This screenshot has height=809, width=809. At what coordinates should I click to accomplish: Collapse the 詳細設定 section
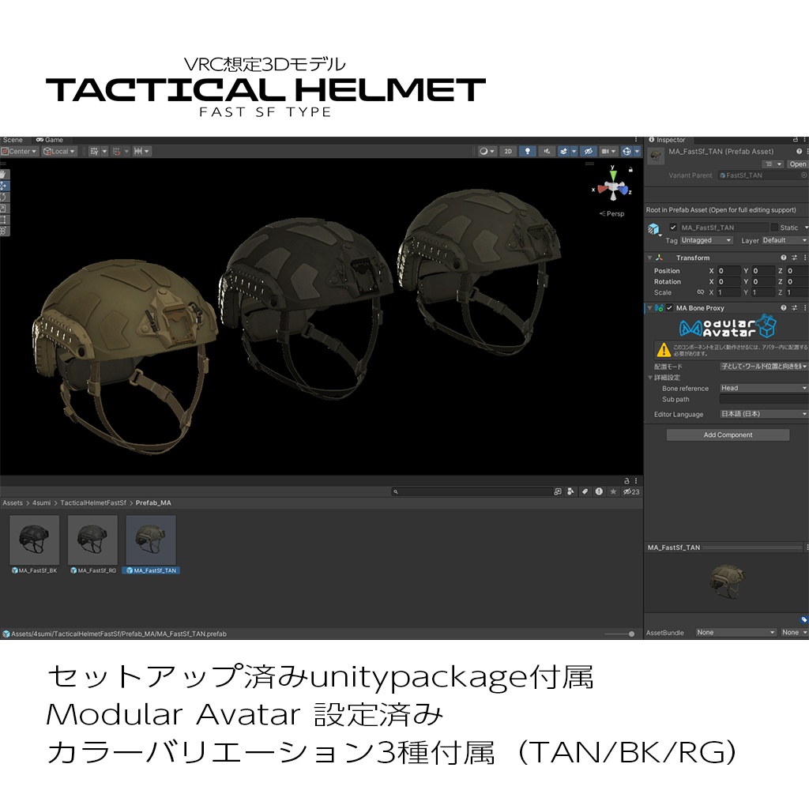click(x=652, y=378)
